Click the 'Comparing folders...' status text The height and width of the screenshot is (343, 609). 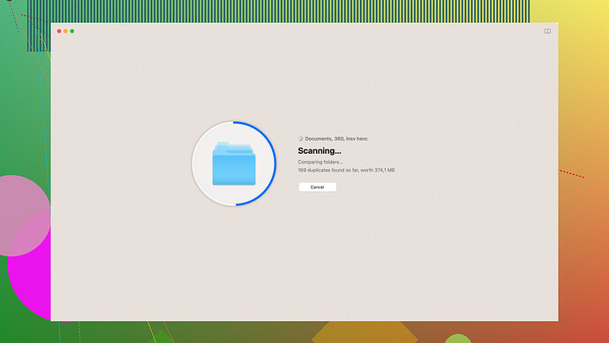tap(320, 162)
